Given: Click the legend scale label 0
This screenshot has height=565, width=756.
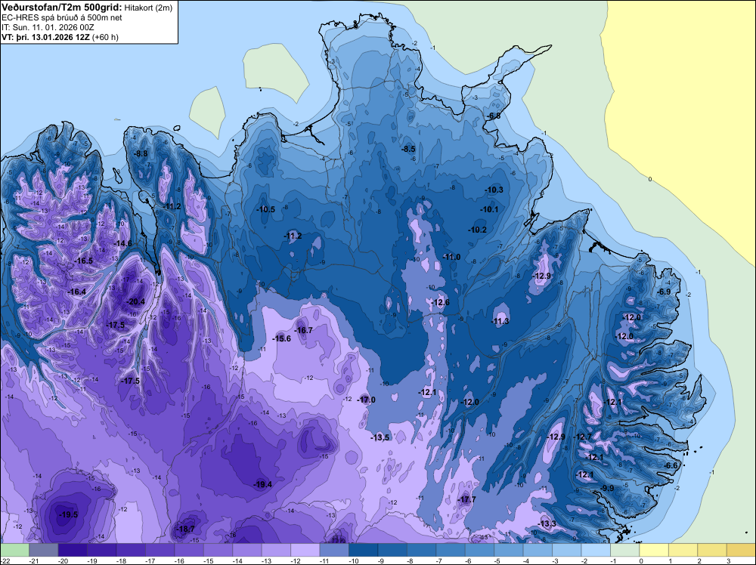Looking at the screenshot, I should coord(641,560).
